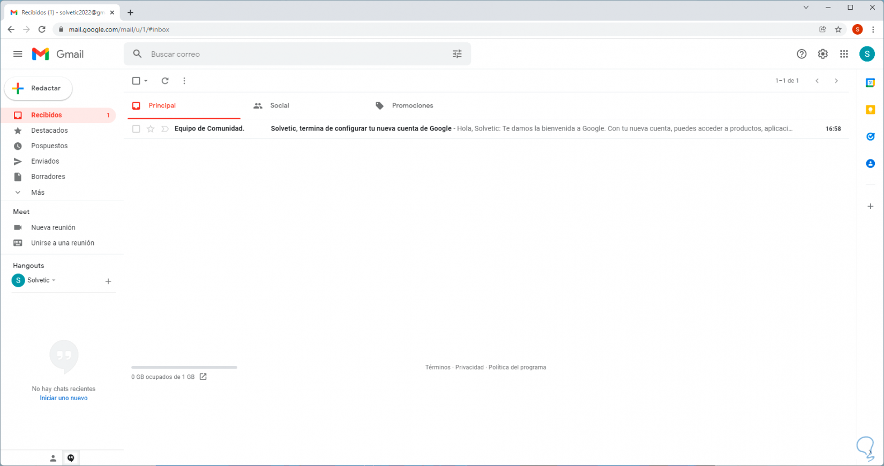This screenshot has width=884, height=466.
Task: Open the Política del programa link
Action: pyautogui.click(x=518, y=368)
